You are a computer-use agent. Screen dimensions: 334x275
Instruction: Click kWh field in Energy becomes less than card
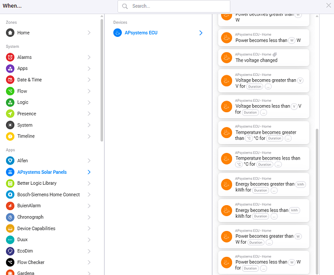(x=294, y=210)
